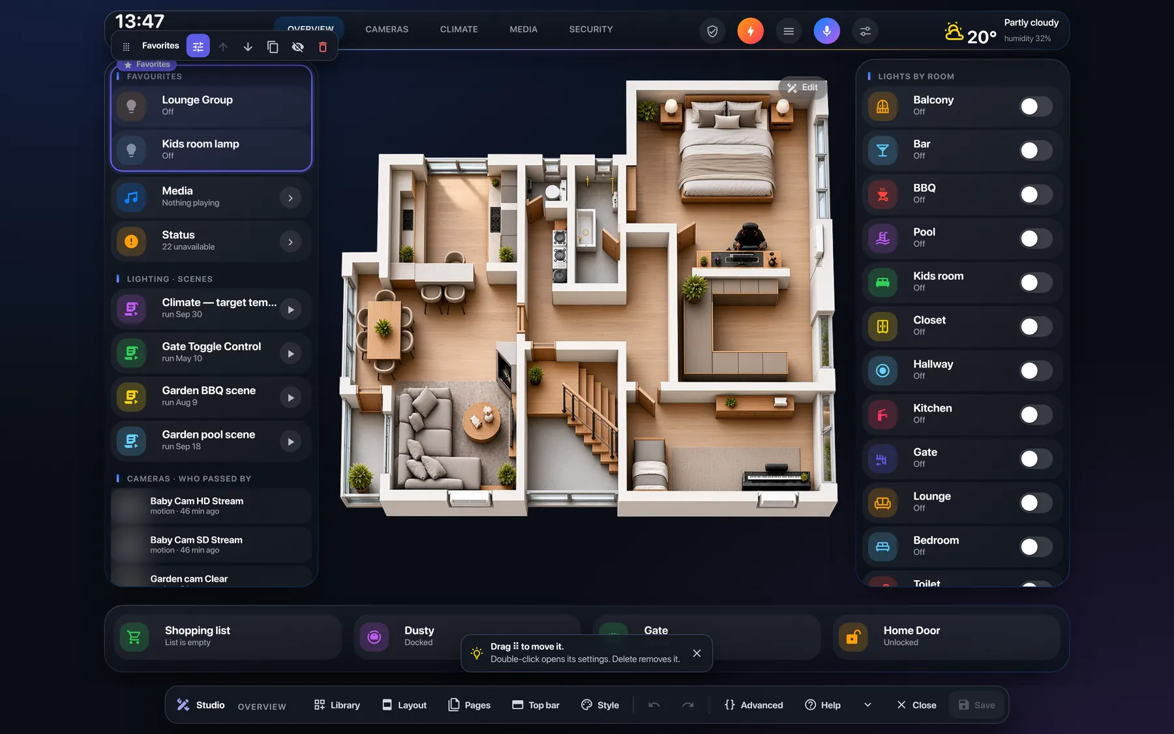Screen dimensions: 1174x734
Task: Click the shield security icon in top bar
Action: (x=712, y=31)
